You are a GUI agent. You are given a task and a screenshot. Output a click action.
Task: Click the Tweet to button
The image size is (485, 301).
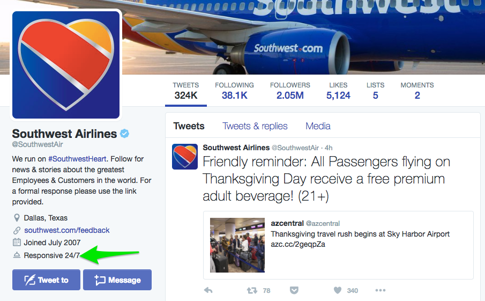click(46, 280)
